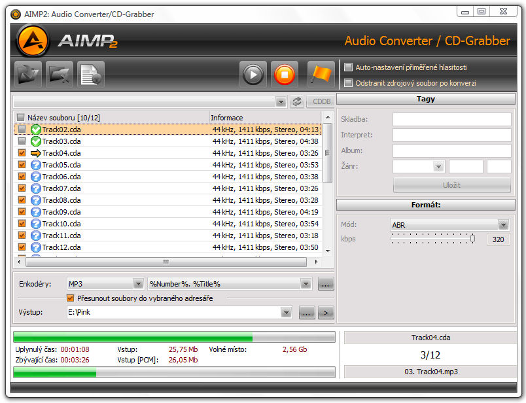The image size is (526, 403).
Task: Click the remove files folder icon
Action: pyautogui.click(x=60, y=75)
